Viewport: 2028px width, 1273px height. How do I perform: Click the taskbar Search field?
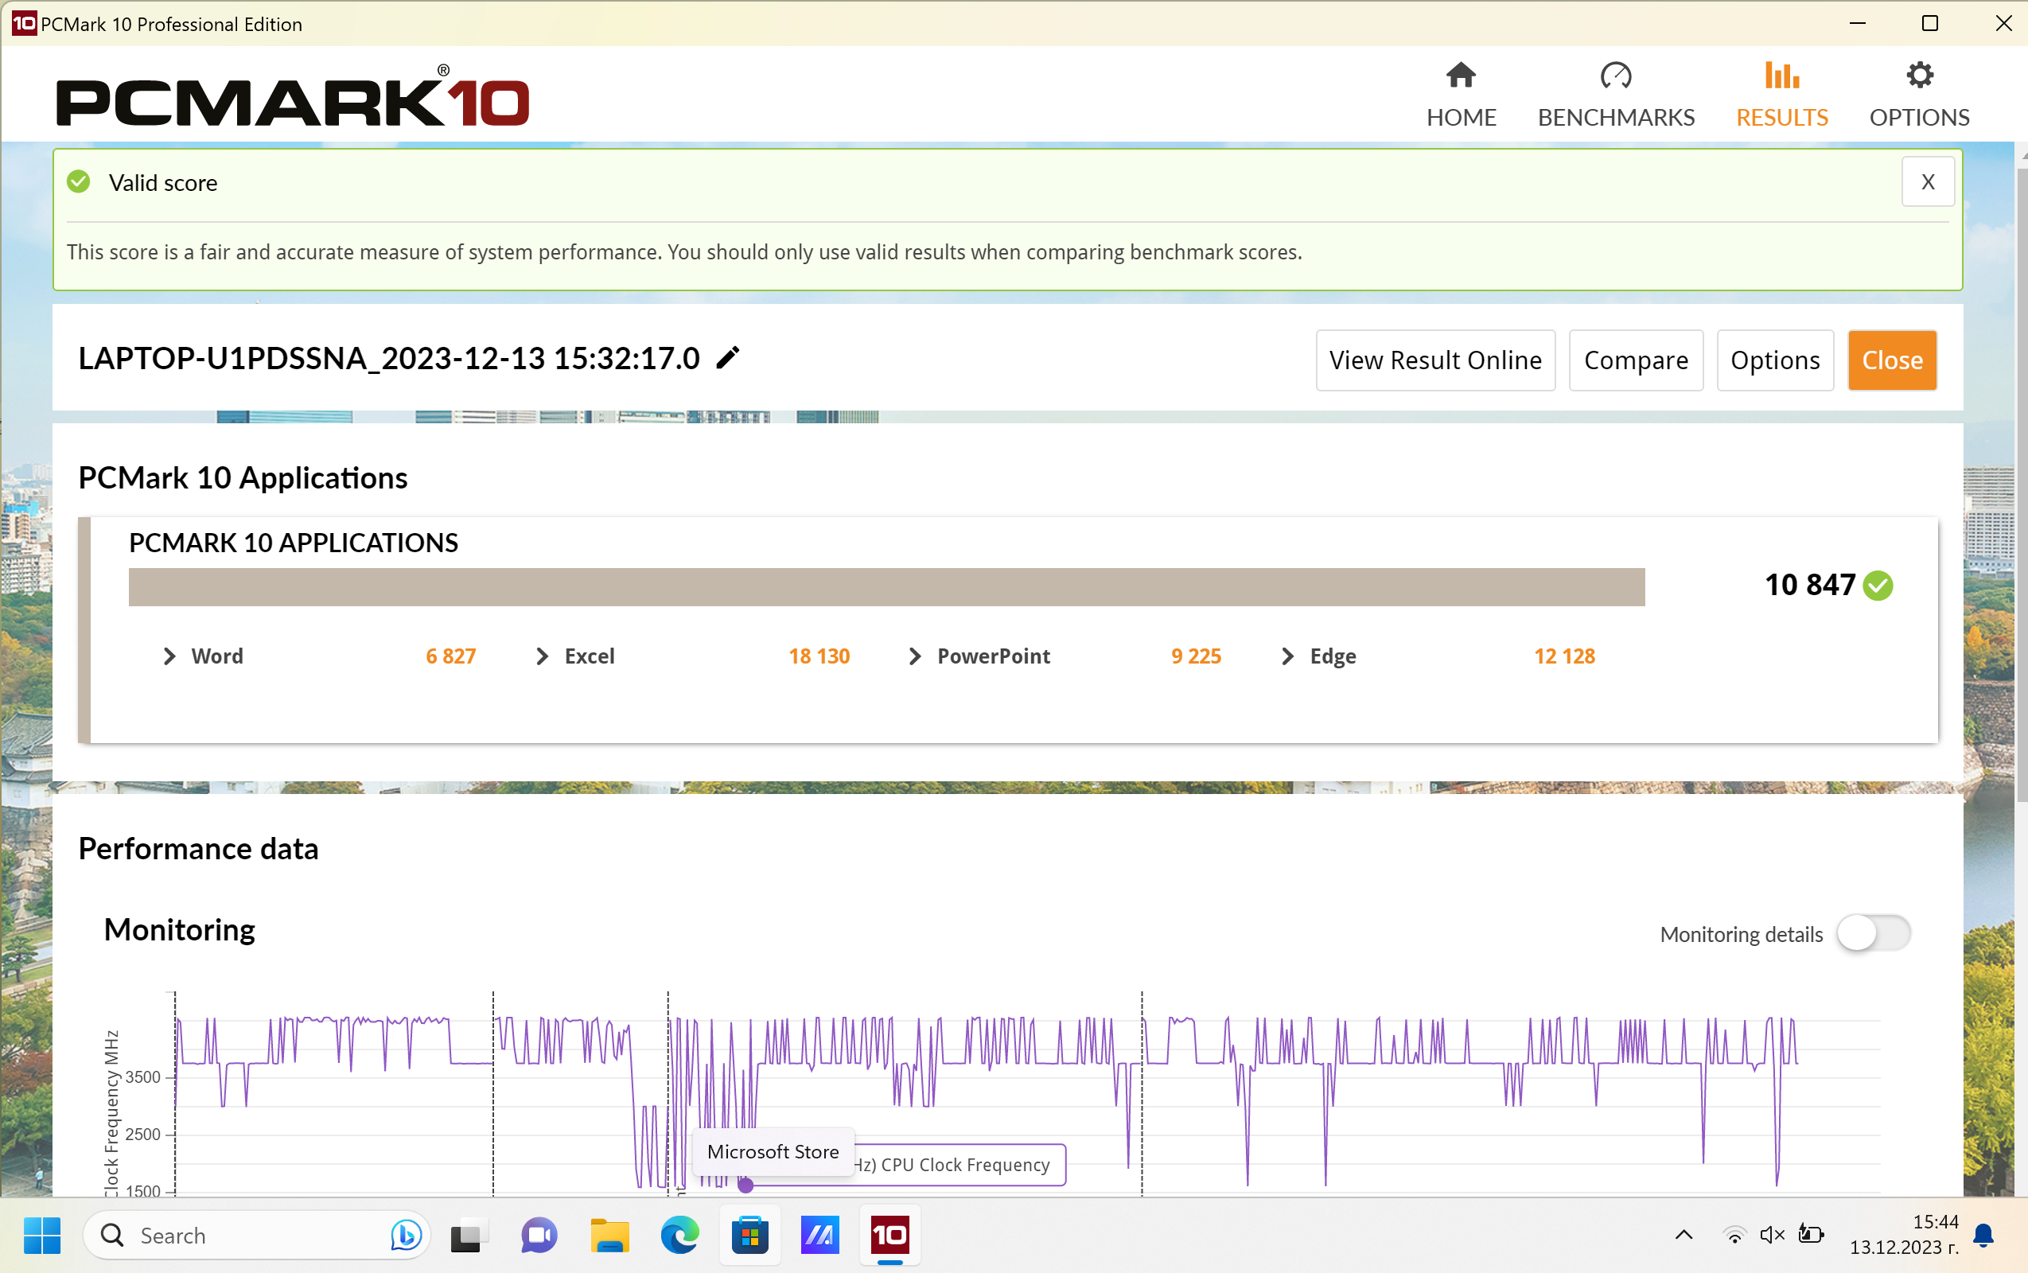click(257, 1235)
